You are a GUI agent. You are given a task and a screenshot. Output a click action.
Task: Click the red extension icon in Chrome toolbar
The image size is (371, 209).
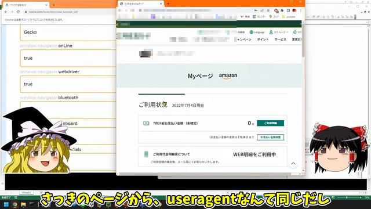tap(276, 10)
